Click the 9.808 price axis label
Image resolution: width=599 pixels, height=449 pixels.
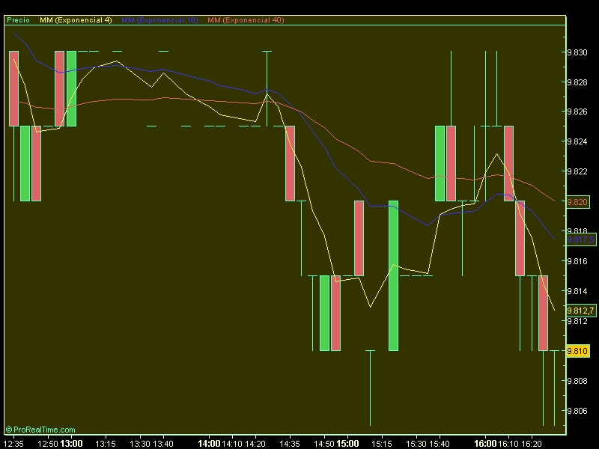(577, 381)
